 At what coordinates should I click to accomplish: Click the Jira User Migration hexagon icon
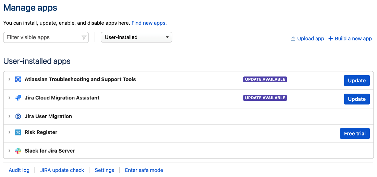[x=18, y=116]
